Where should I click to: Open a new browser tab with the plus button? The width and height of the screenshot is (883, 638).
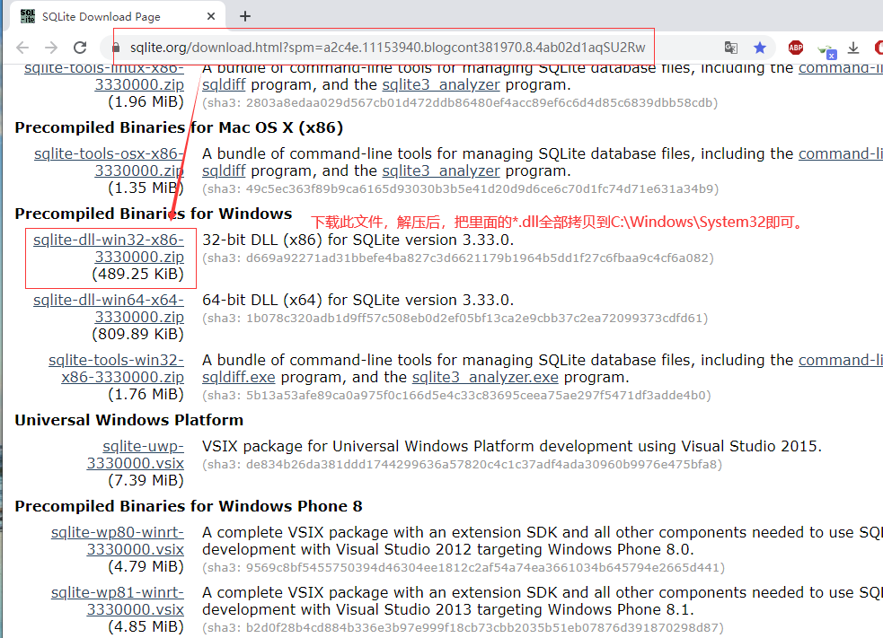point(246,15)
